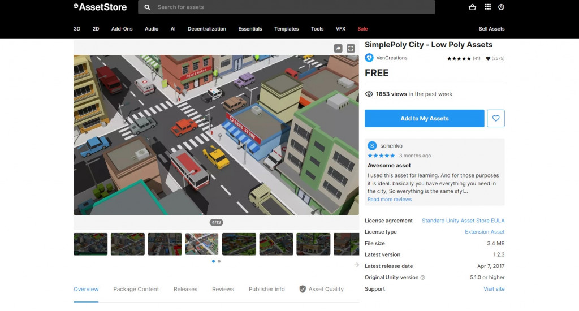579x311 pixels.
Task: Switch to the Publisher info tab
Action: tap(267, 289)
